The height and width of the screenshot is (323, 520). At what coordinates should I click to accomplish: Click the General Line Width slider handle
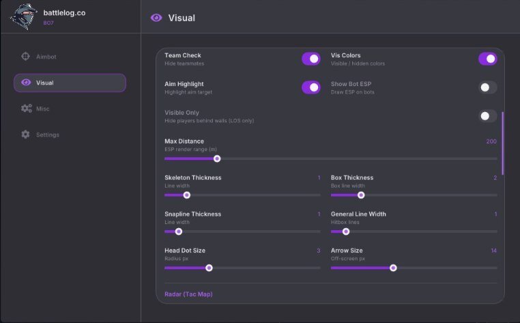pyautogui.click(x=346, y=231)
